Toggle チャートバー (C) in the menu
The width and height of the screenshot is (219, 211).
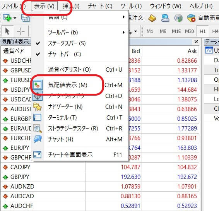(x=80, y=54)
